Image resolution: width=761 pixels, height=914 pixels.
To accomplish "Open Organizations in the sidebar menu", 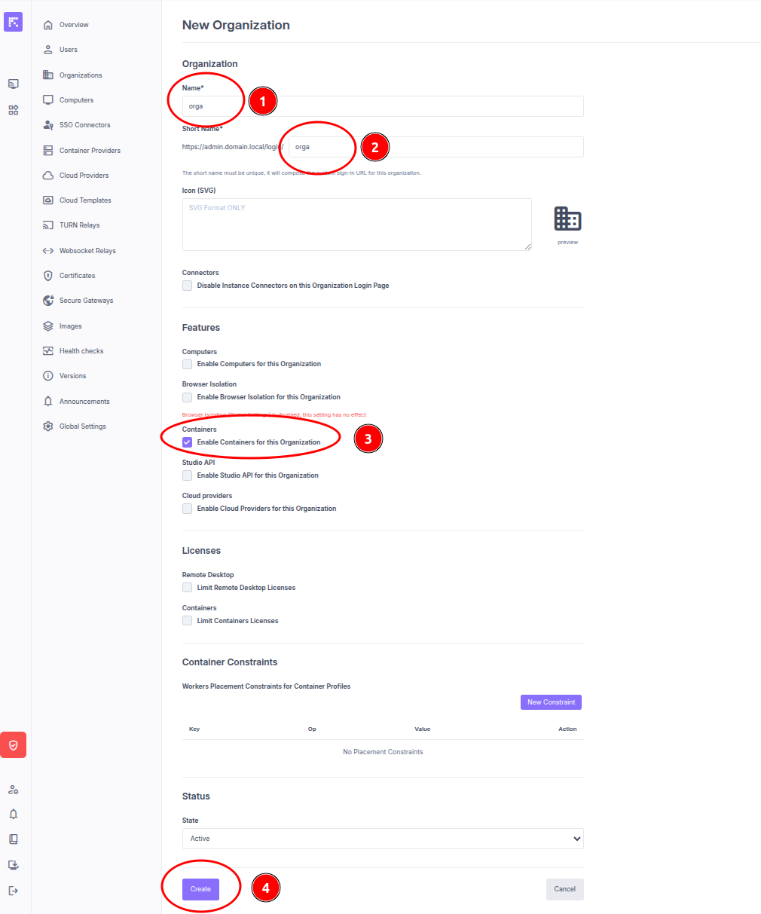I will tap(81, 75).
